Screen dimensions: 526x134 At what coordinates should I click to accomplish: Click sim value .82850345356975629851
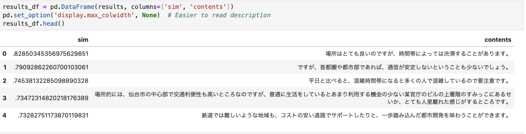coord(51,54)
